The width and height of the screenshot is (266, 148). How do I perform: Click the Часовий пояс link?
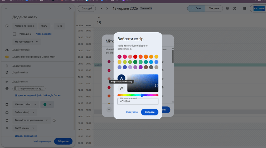[44, 34]
